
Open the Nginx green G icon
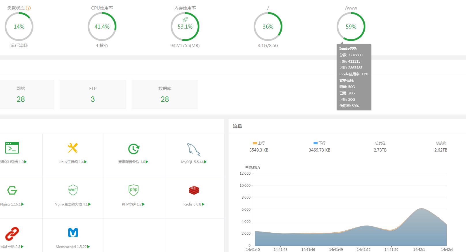[12, 191]
